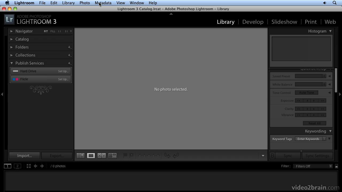Screen dimensions: 342x192
Task: Open Survey view icon
Action: (112, 155)
